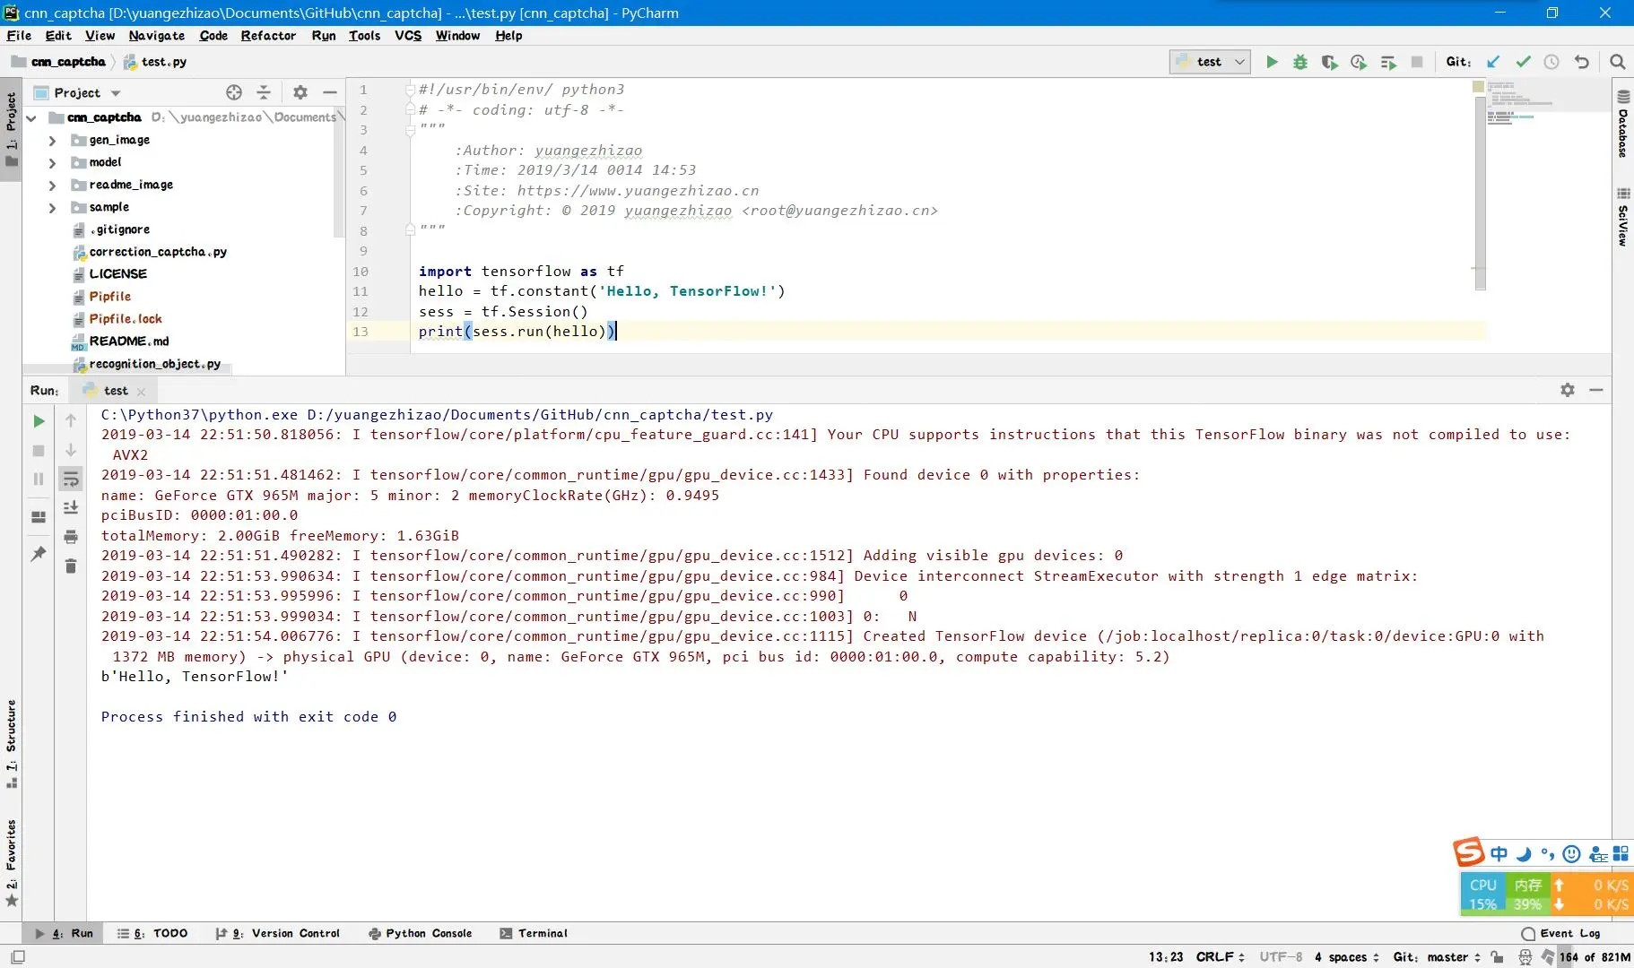Image resolution: width=1634 pixels, height=968 pixels.
Task: Open the Terminal tool window
Action: (x=534, y=933)
